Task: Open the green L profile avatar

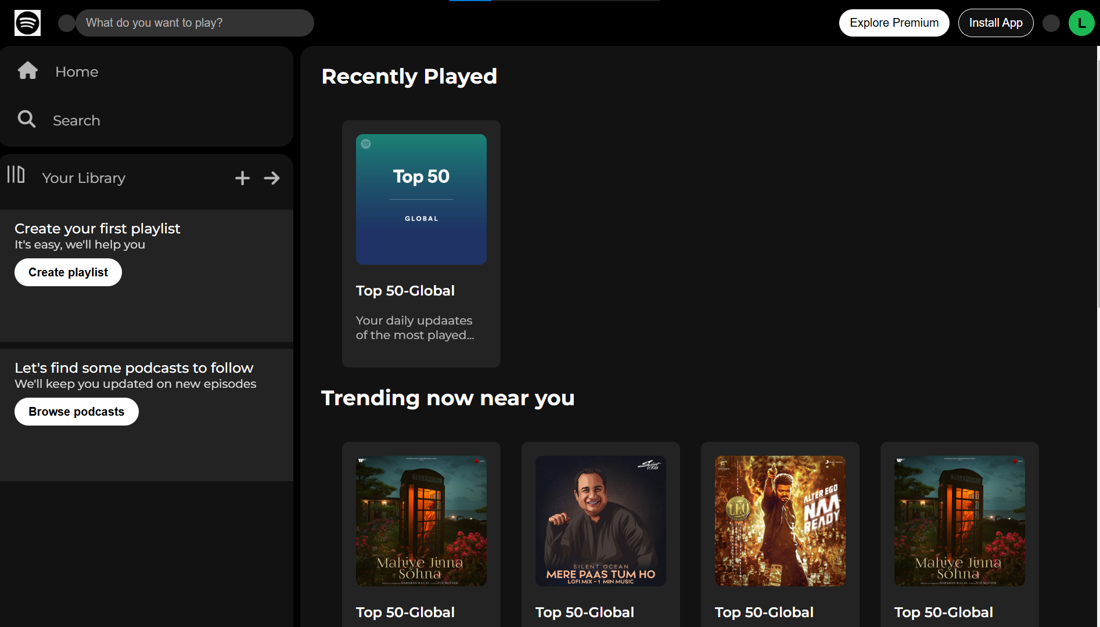Action: tap(1081, 23)
